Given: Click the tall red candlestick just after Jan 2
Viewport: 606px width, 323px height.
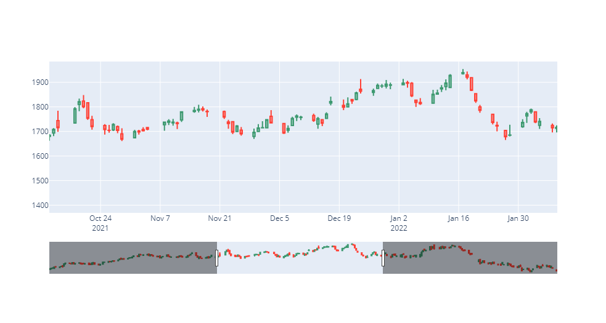Looking at the screenshot, I should [x=412, y=90].
